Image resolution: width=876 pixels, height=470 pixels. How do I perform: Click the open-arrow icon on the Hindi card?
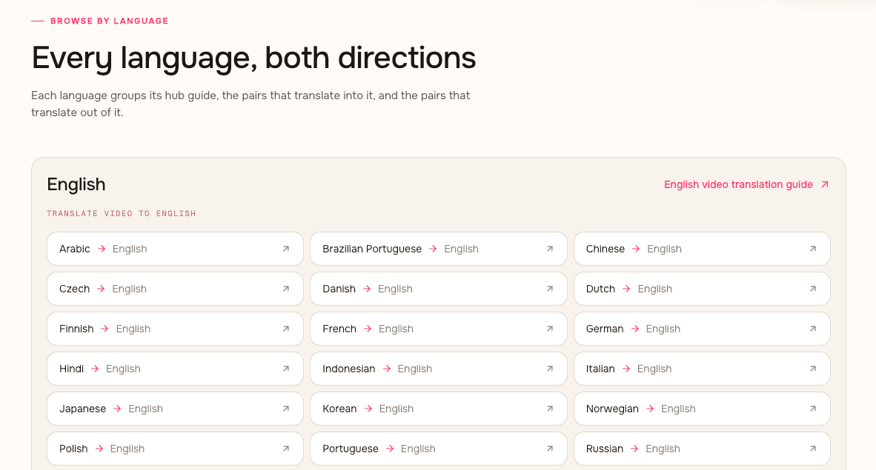click(x=286, y=369)
